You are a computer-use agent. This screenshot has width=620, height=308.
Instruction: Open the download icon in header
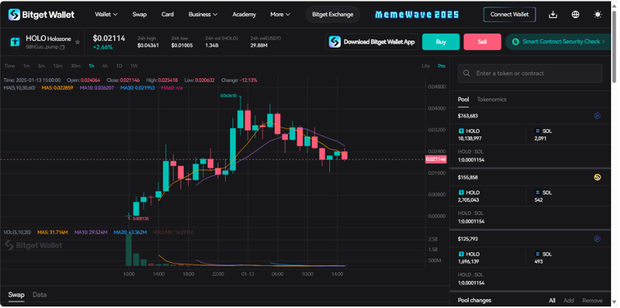coord(553,15)
